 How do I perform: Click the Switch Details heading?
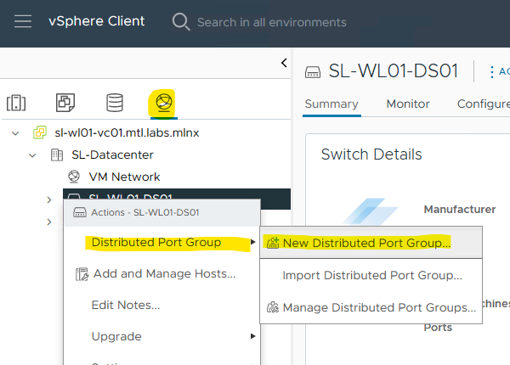point(371,154)
